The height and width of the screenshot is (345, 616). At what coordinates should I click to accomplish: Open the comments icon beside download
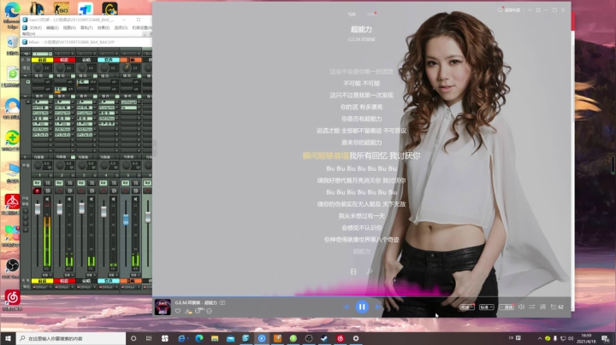point(198,311)
